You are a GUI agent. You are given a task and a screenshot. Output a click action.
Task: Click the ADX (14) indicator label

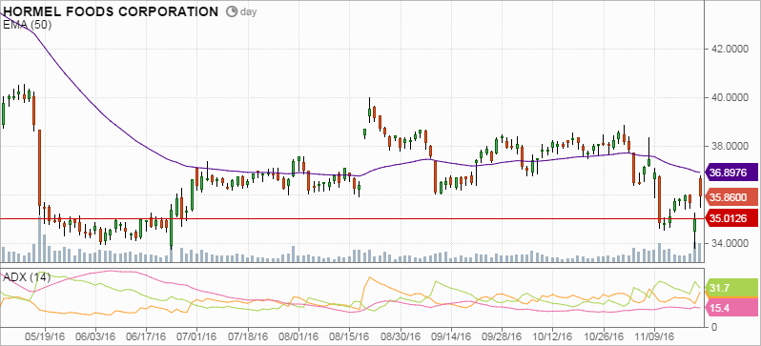(27, 277)
